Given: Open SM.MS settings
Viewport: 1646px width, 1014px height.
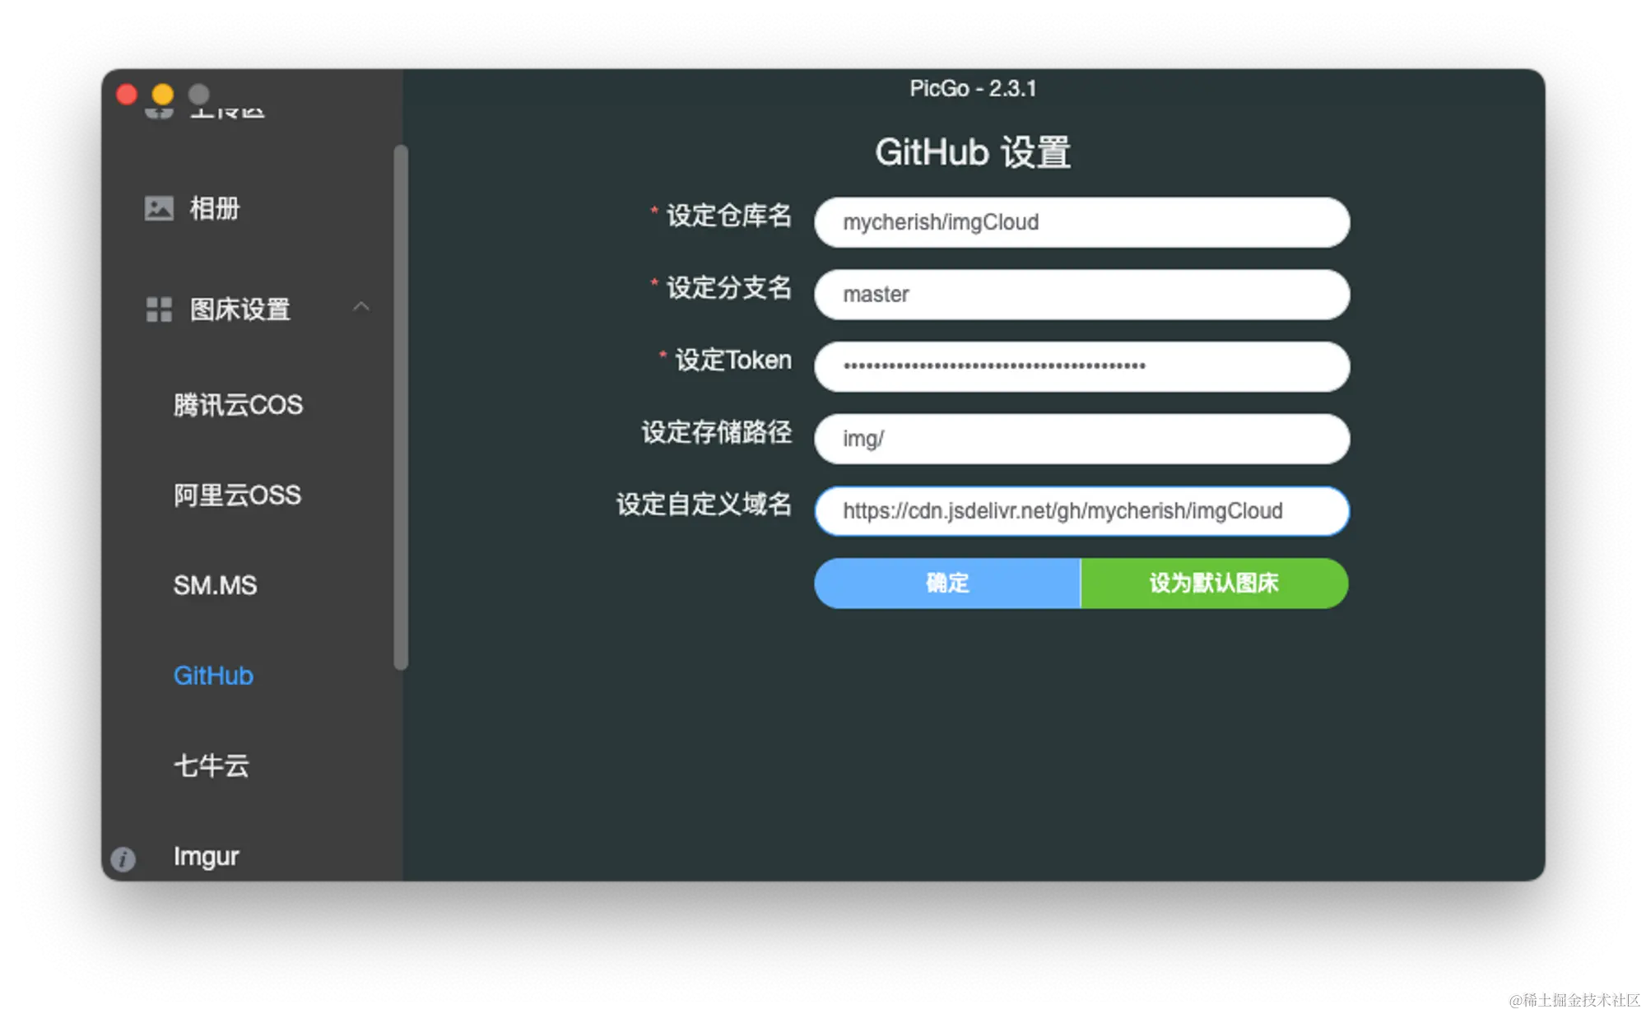Looking at the screenshot, I should (215, 585).
